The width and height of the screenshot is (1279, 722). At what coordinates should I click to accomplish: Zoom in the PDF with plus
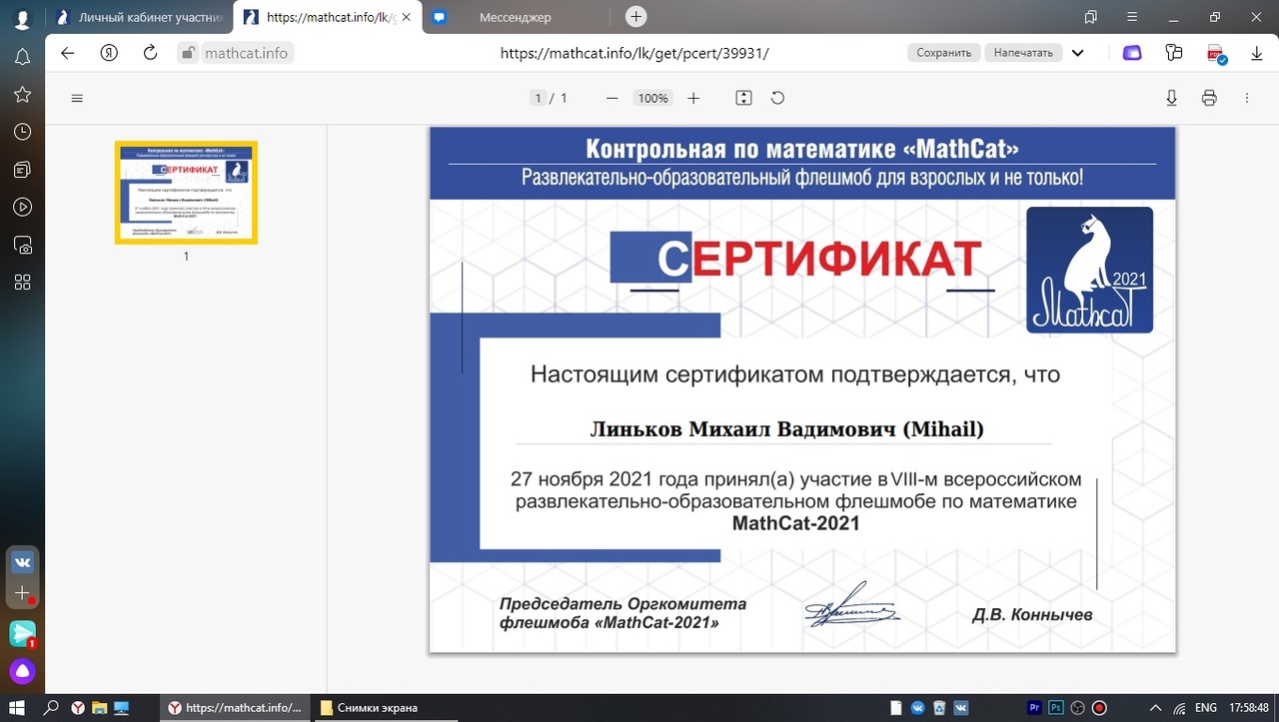pyautogui.click(x=693, y=98)
